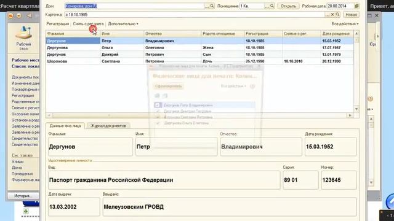Screen dimensions: 394x221
Task: Click the orange dropdown circle next to the main menu icon
Action: [x=19, y=16]
